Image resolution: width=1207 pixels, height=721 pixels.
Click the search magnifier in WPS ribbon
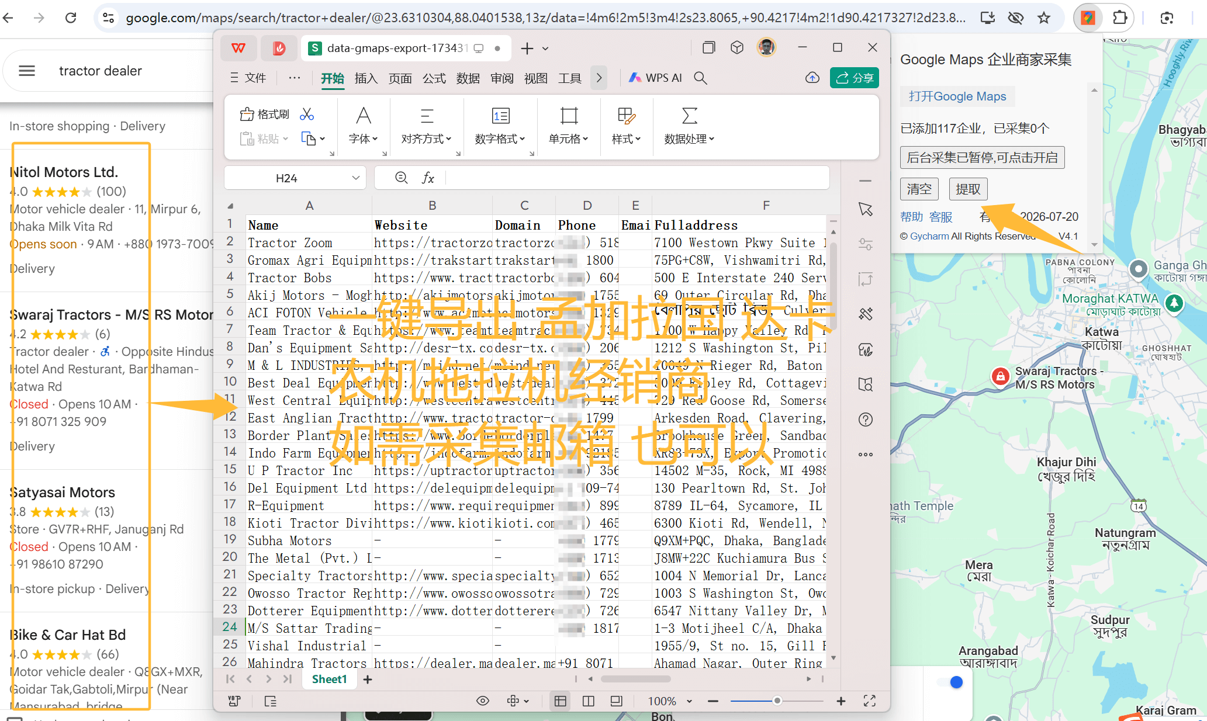click(700, 78)
